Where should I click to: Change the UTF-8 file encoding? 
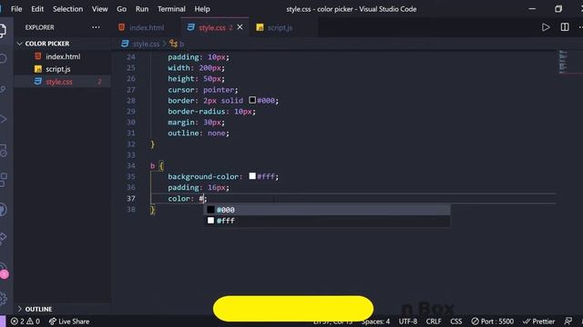point(408,322)
